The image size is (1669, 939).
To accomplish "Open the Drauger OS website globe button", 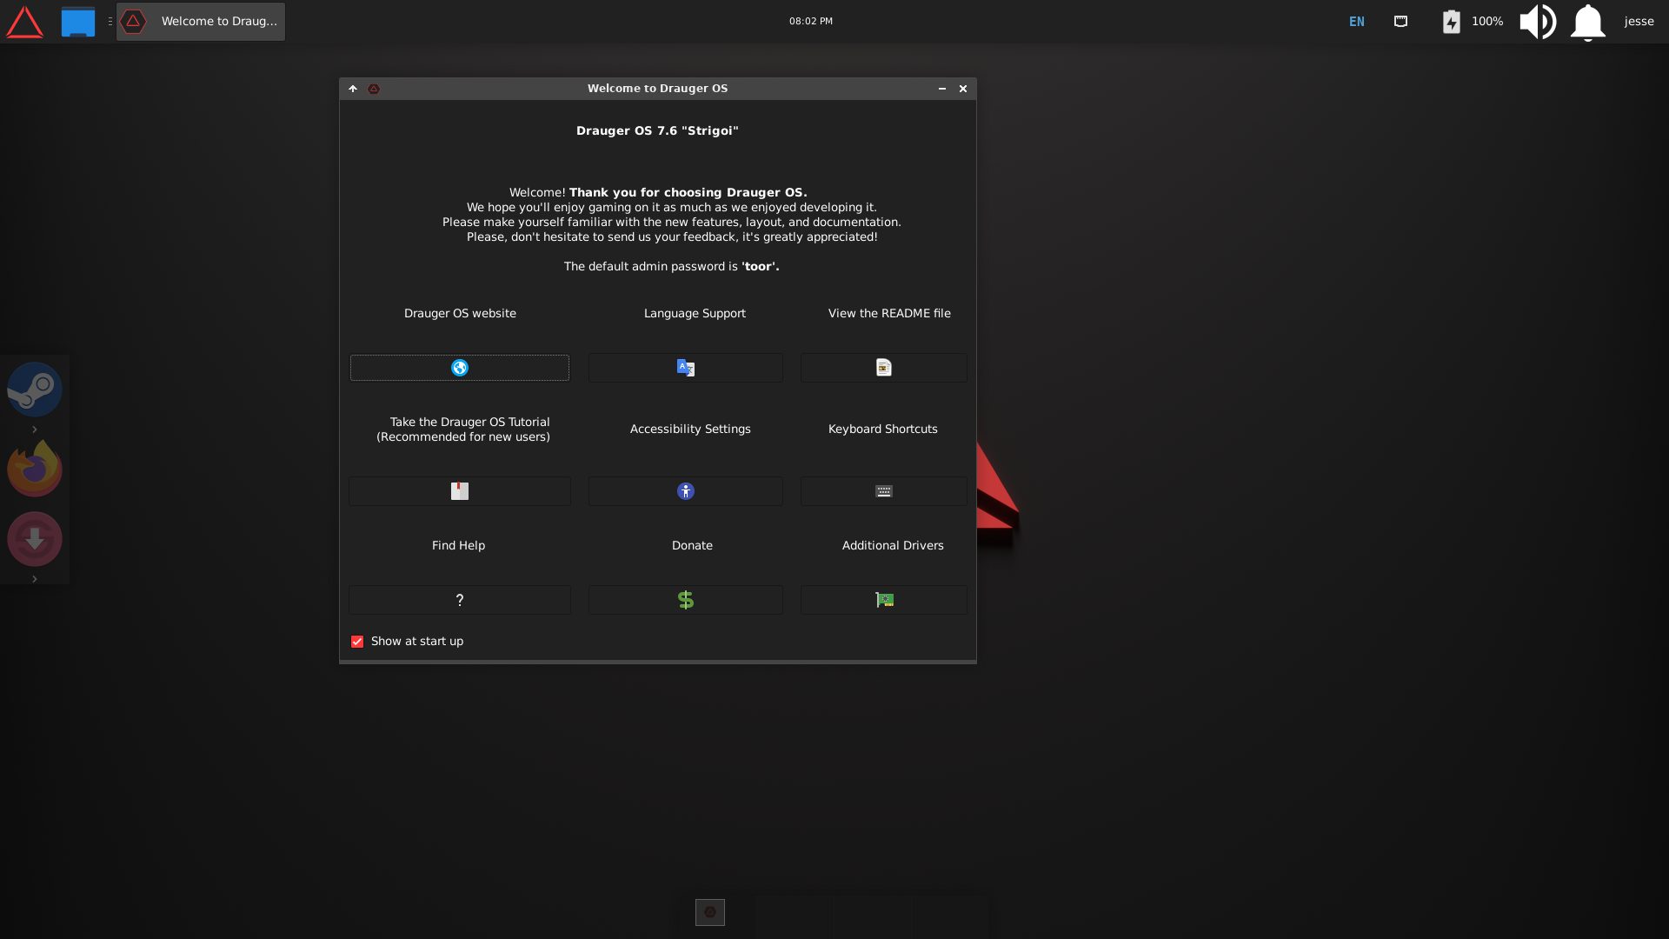I will point(460,368).
